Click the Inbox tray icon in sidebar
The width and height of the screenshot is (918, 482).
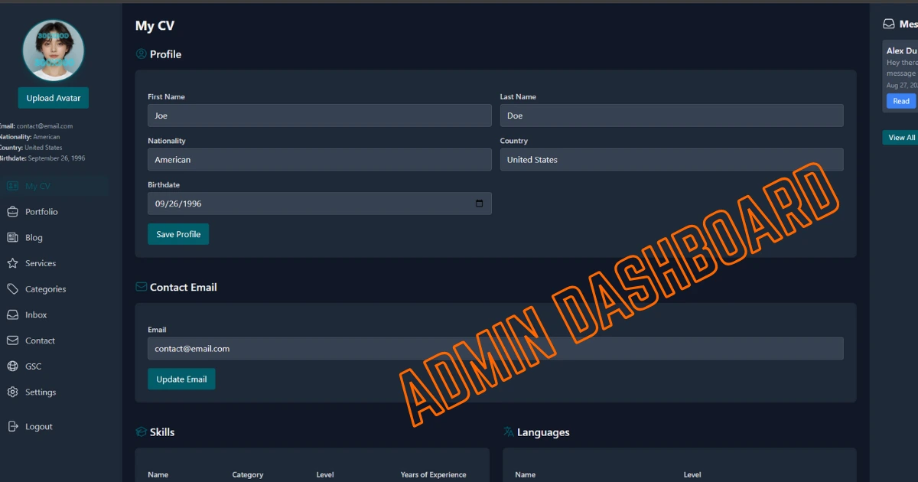coord(12,315)
